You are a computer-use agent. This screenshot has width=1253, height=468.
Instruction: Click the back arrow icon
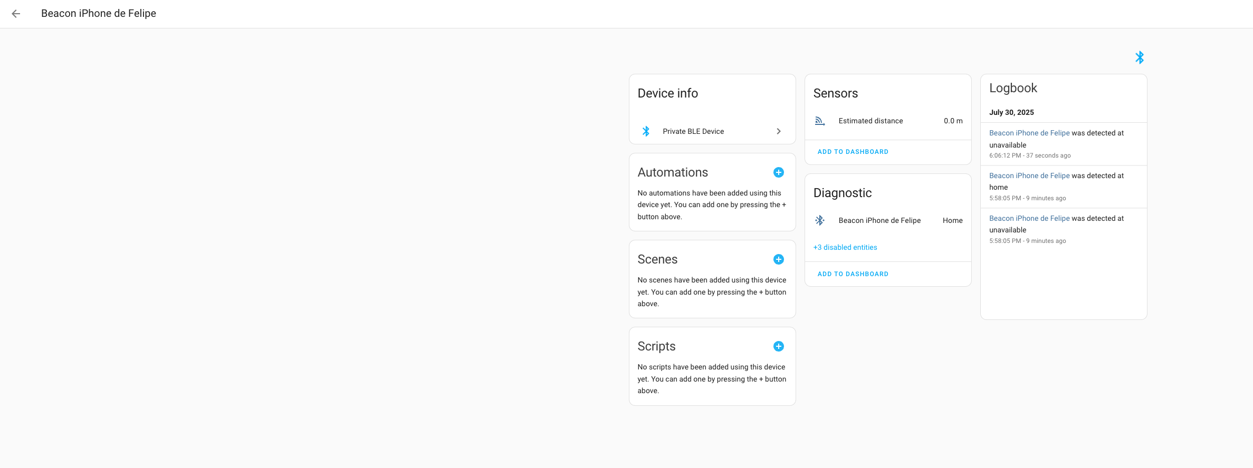(x=16, y=14)
